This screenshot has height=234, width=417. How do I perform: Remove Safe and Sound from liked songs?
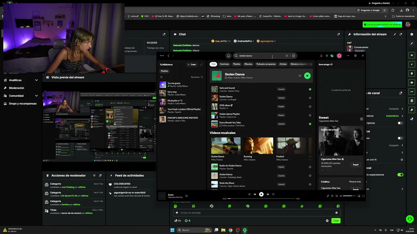click(x=310, y=89)
